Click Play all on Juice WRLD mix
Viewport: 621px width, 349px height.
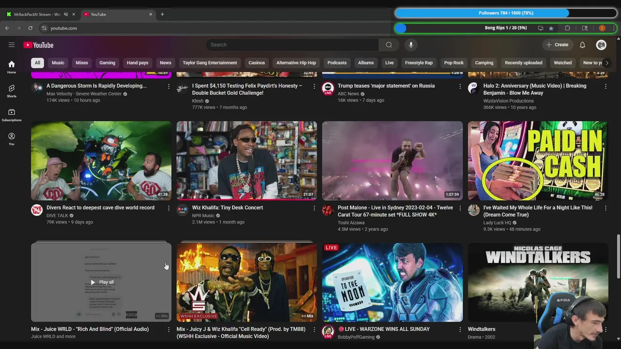[x=102, y=282]
